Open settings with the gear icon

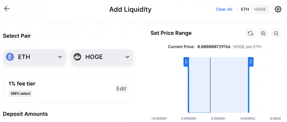(278, 9)
